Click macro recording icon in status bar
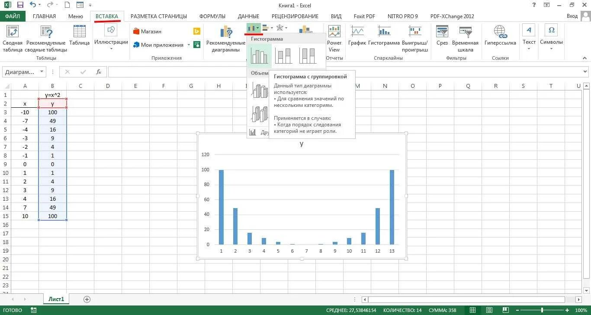 (34, 310)
